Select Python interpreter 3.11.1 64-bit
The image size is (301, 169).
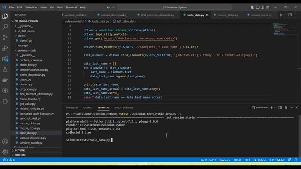[x=277, y=160]
